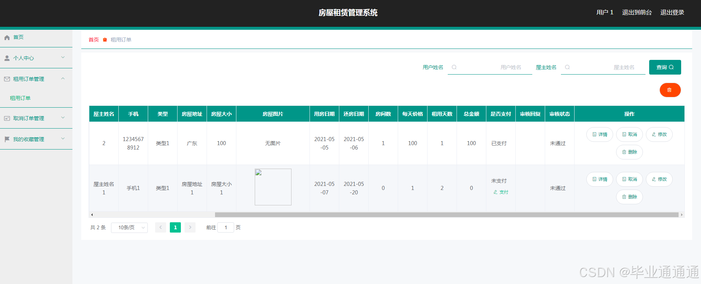This screenshot has height=284, width=701.
Task: Click 退出到前台 in header
Action: click(x=637, y=12)
